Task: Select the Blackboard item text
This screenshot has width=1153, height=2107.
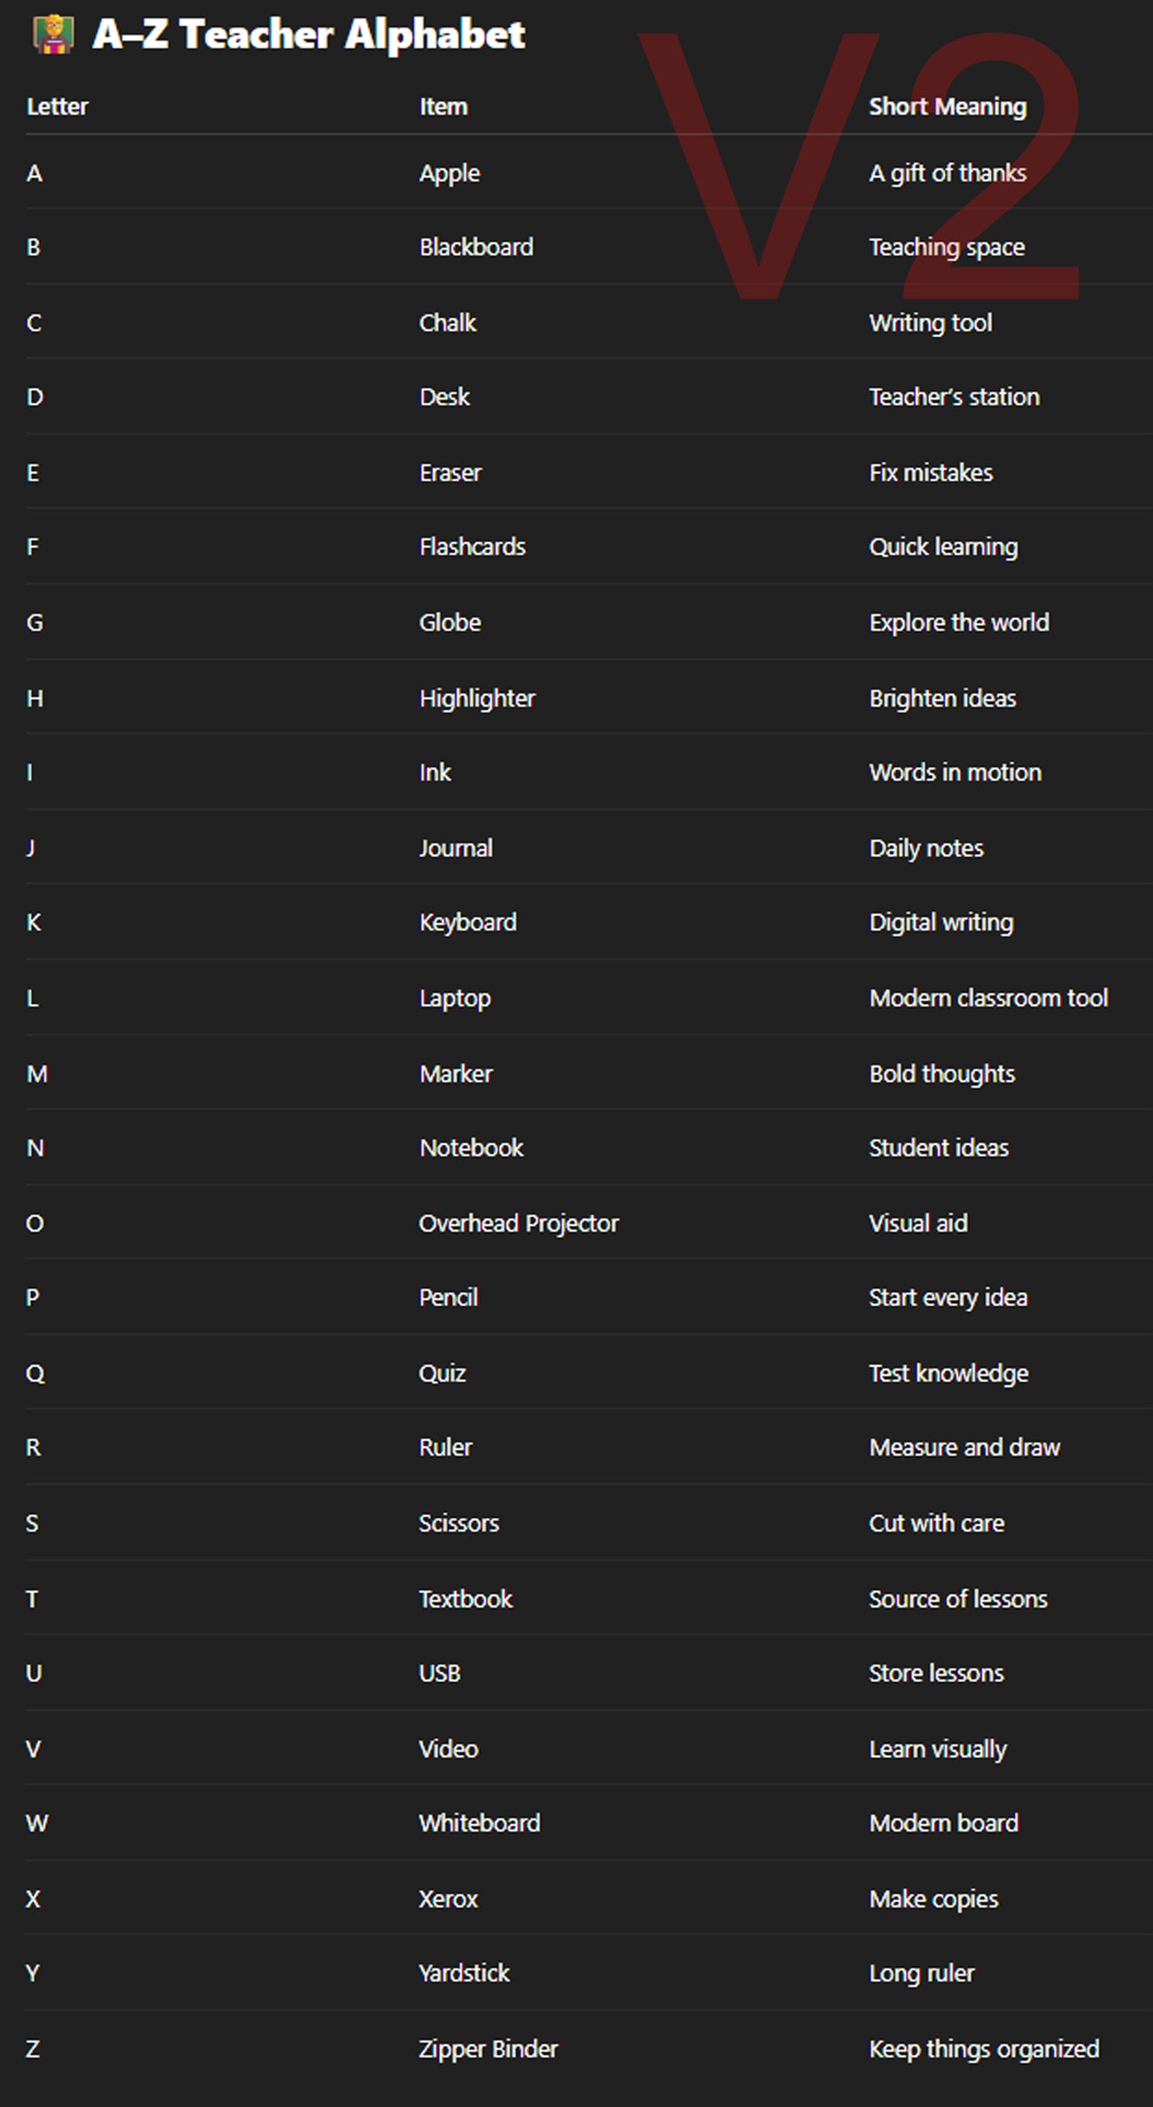Action: tap(476, 247)
